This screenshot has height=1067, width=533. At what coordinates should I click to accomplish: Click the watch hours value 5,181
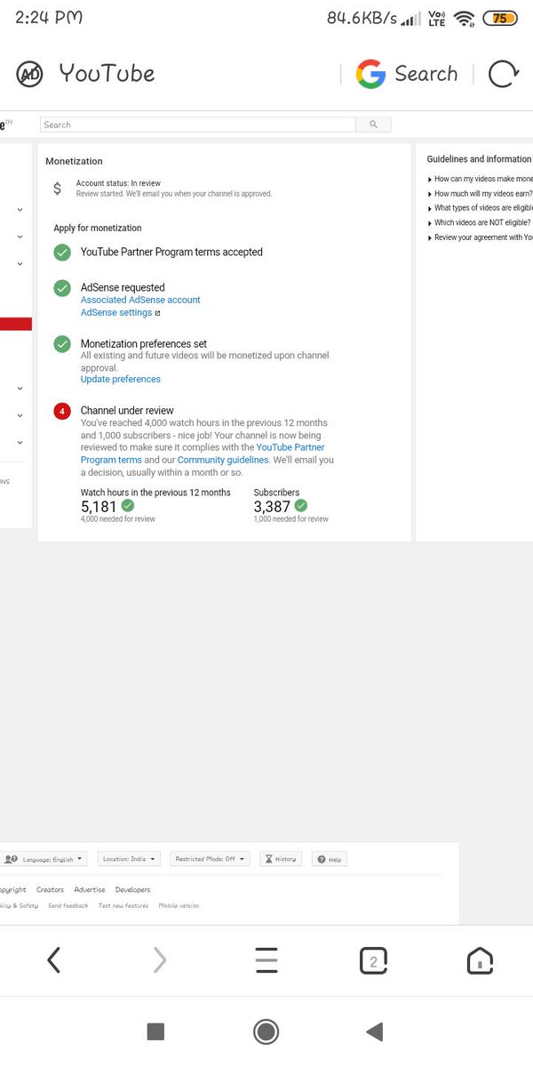coord(99,507)
